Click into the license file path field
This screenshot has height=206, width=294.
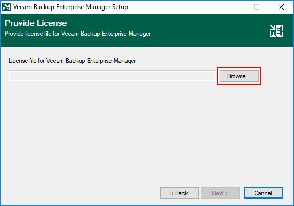[112, 76]
